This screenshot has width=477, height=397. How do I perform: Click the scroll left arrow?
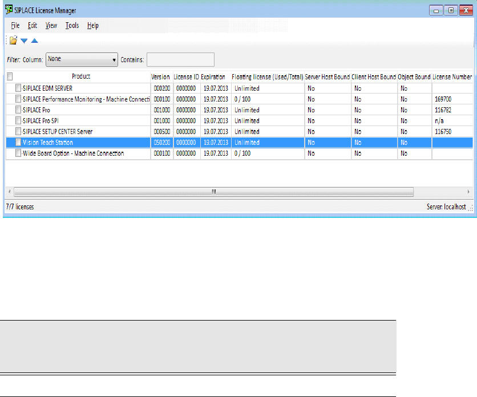tap(10, 192)
